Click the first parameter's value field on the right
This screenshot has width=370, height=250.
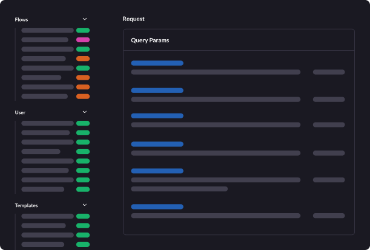(329, 72)
